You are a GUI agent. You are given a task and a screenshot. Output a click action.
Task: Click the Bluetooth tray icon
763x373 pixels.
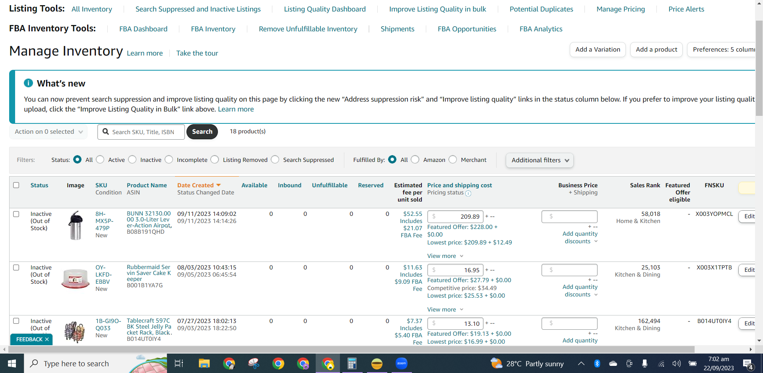(x=597, y=363)
